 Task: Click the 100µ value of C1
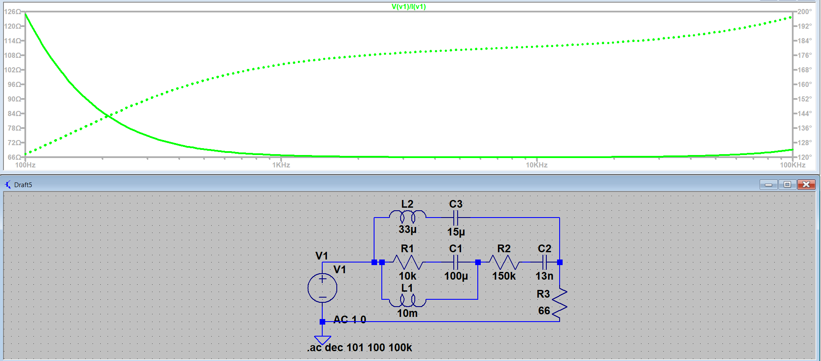(456, 276)
